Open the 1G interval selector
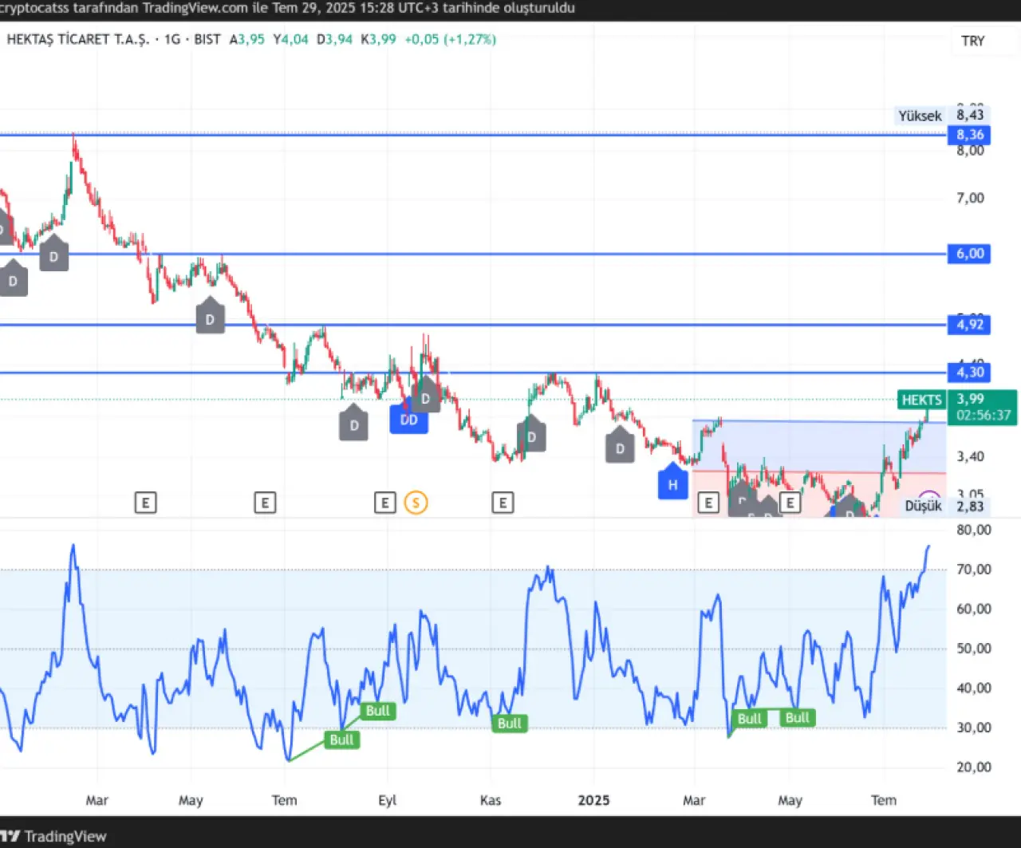This screenshot has height=848, width=1021. [x=172, y=39]
